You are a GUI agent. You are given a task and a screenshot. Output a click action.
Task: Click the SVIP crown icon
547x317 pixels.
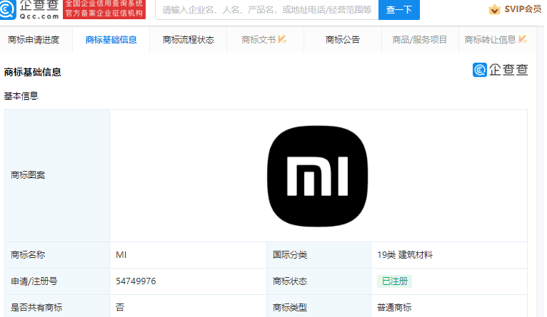click(494, 9)
